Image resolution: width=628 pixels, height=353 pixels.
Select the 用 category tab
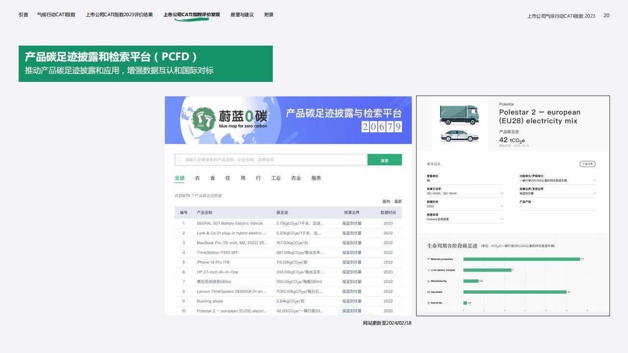point(243,178)
